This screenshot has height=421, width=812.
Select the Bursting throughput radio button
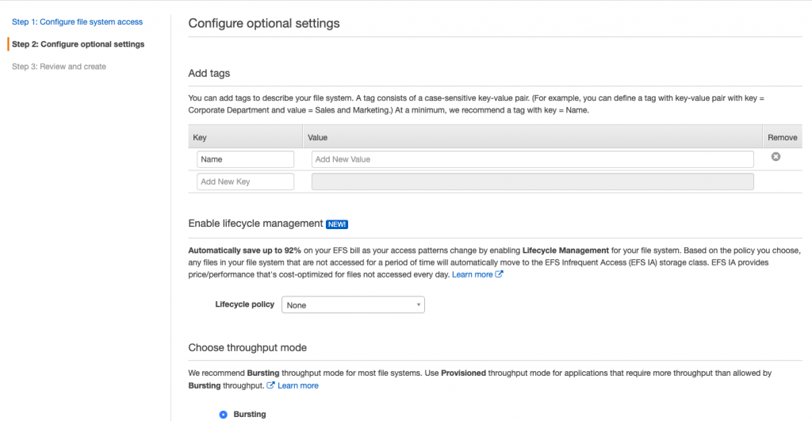[x=223, y=414]
